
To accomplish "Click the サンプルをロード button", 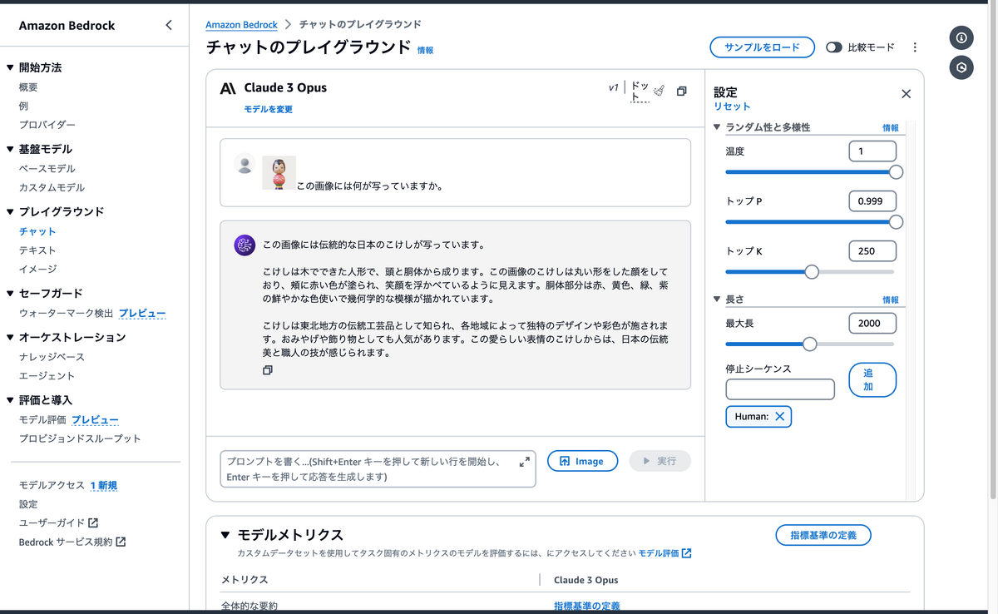I will click(x=761, y=47).
